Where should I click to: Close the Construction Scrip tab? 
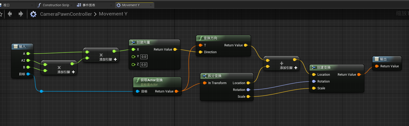(x=72, y=5)
